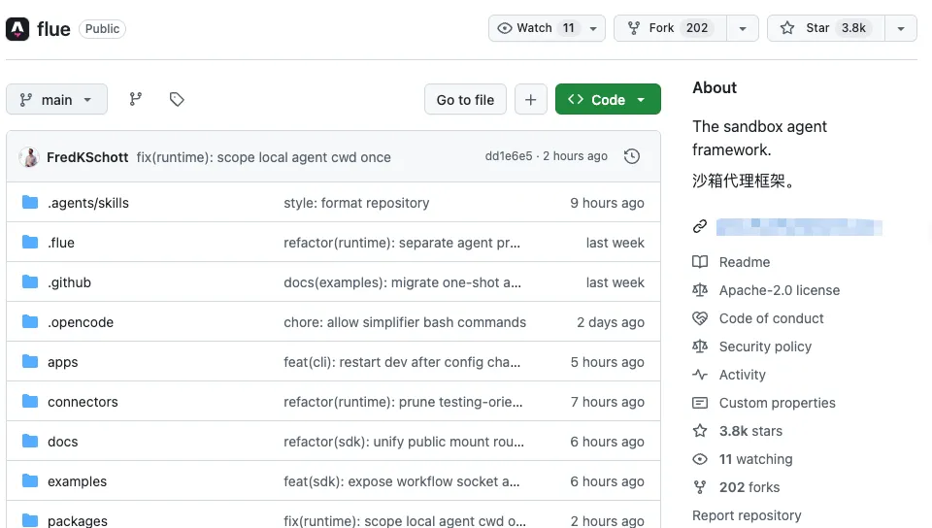Viewport: 932px width, 528px height.
Task: Open the Fork options dropdown arrow
Action: pyautogui.click(x=743, y=28)
